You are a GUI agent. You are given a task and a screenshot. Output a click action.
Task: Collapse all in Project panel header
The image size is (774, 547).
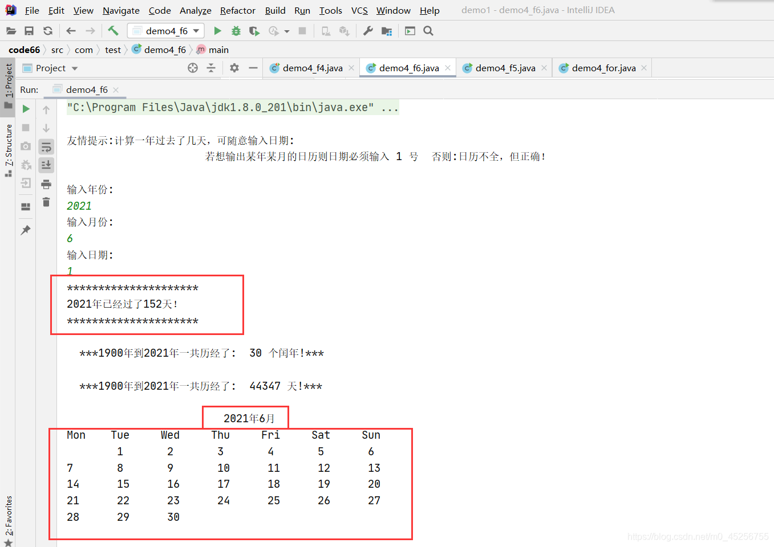tap(211, 68)
